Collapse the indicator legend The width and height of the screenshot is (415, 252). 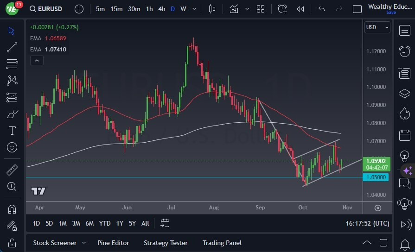coord(37,61)
